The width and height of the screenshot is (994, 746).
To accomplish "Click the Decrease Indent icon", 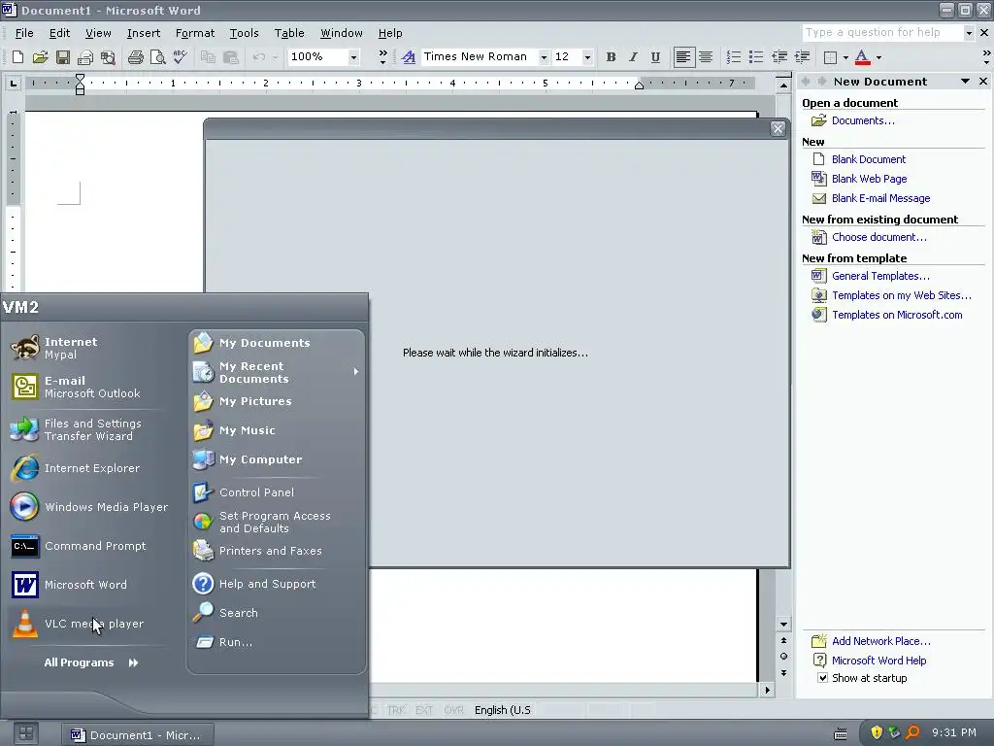I will 779,57.
